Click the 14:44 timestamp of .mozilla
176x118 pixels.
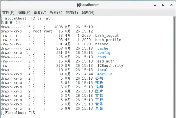coord(87,74)
